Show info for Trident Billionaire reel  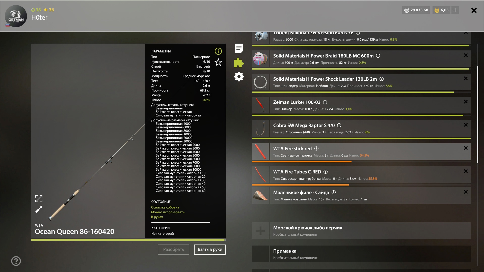click(x=358, y=33)
